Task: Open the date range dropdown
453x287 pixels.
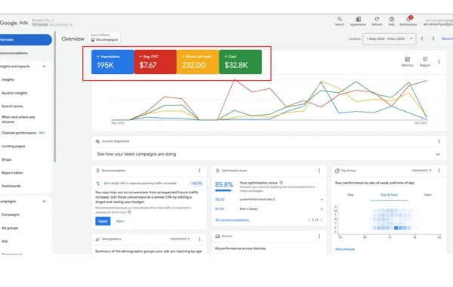Action: (x=389, y=39)
